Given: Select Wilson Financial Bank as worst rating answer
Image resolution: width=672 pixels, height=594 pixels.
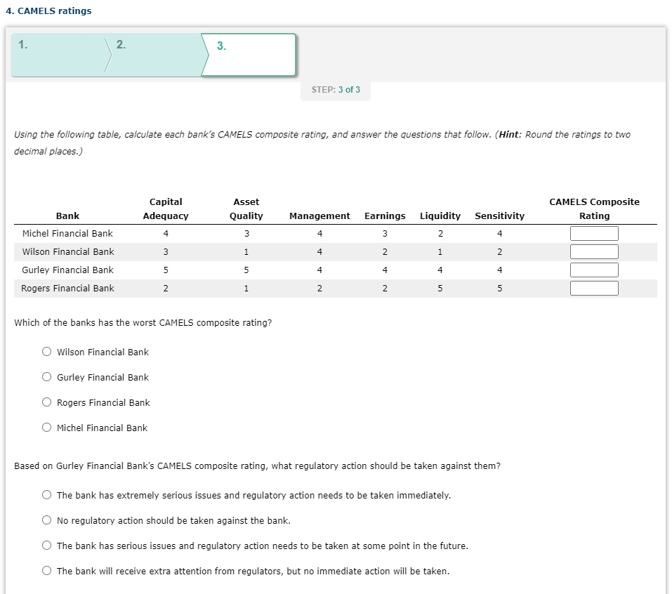Looking at the screenshot, I should click(x=46, y=352).
